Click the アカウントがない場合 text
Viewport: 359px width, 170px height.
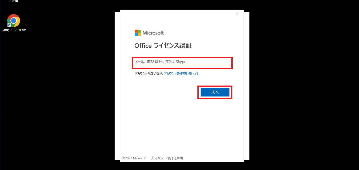[149, 74]
